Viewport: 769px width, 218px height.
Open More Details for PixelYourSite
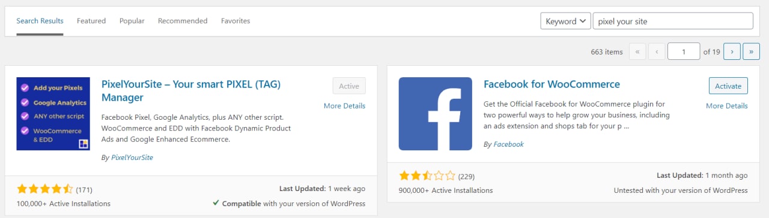tap(344, 106)
